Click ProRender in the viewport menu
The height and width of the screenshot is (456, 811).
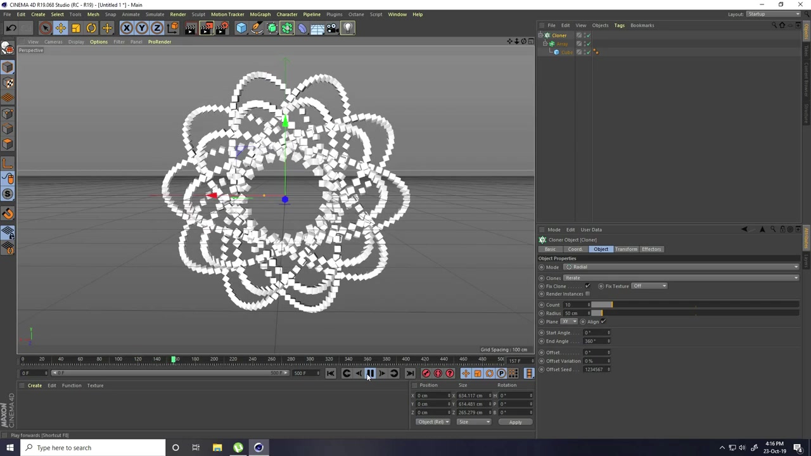coord(160,42)
